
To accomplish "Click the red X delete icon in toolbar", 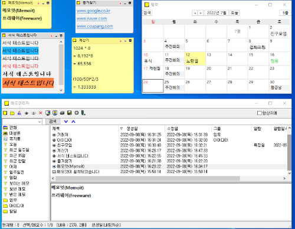I will click(x=41, y=113).
